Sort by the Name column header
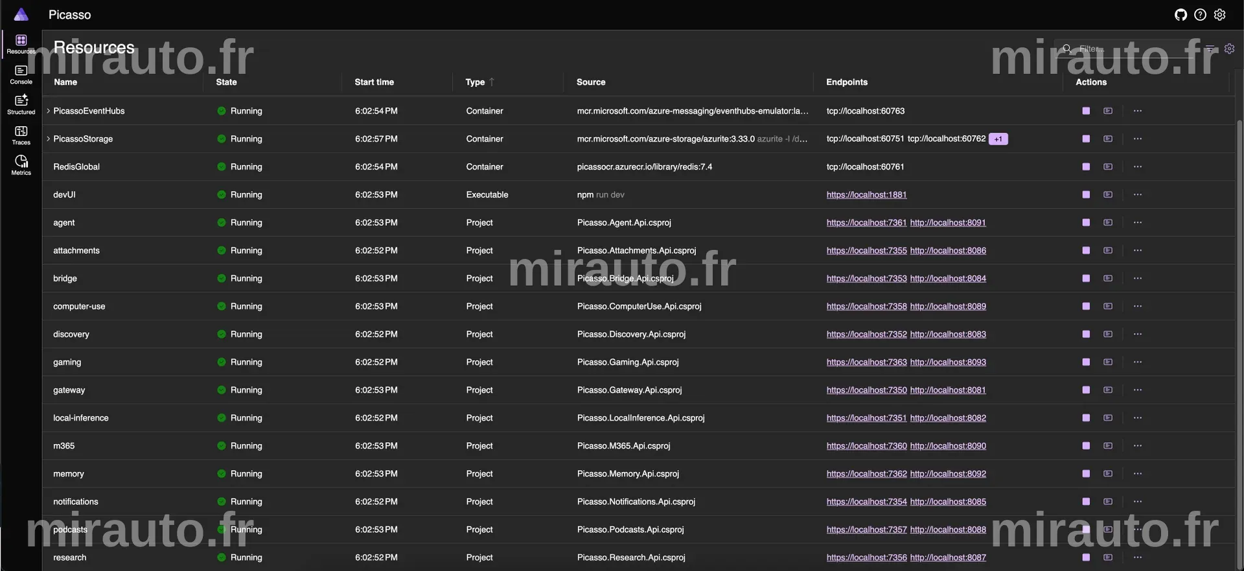 [65, 82]
